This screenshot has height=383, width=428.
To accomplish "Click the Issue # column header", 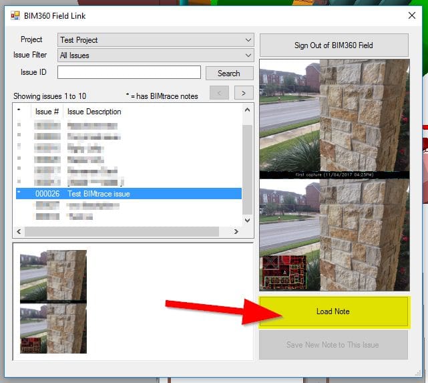I will 47,112.
